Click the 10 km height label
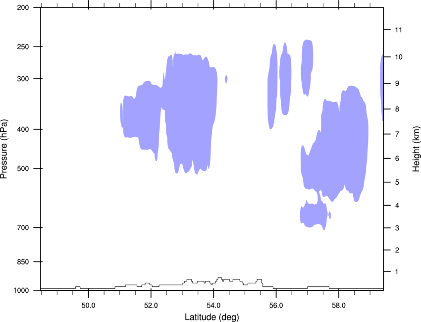Viewport: 421px width, 322px height. (398, 57)
